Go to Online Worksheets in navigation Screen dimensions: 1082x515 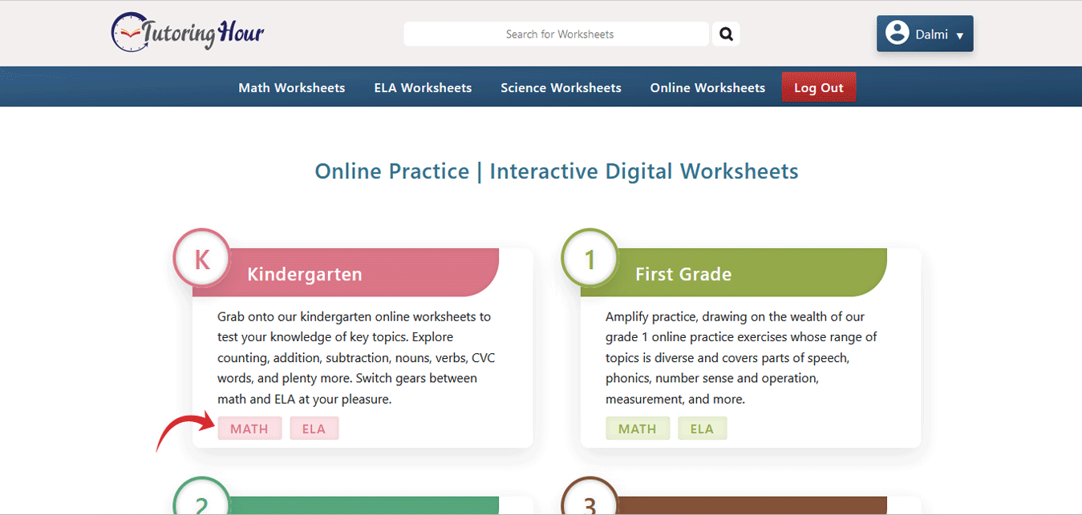[707, 88]
